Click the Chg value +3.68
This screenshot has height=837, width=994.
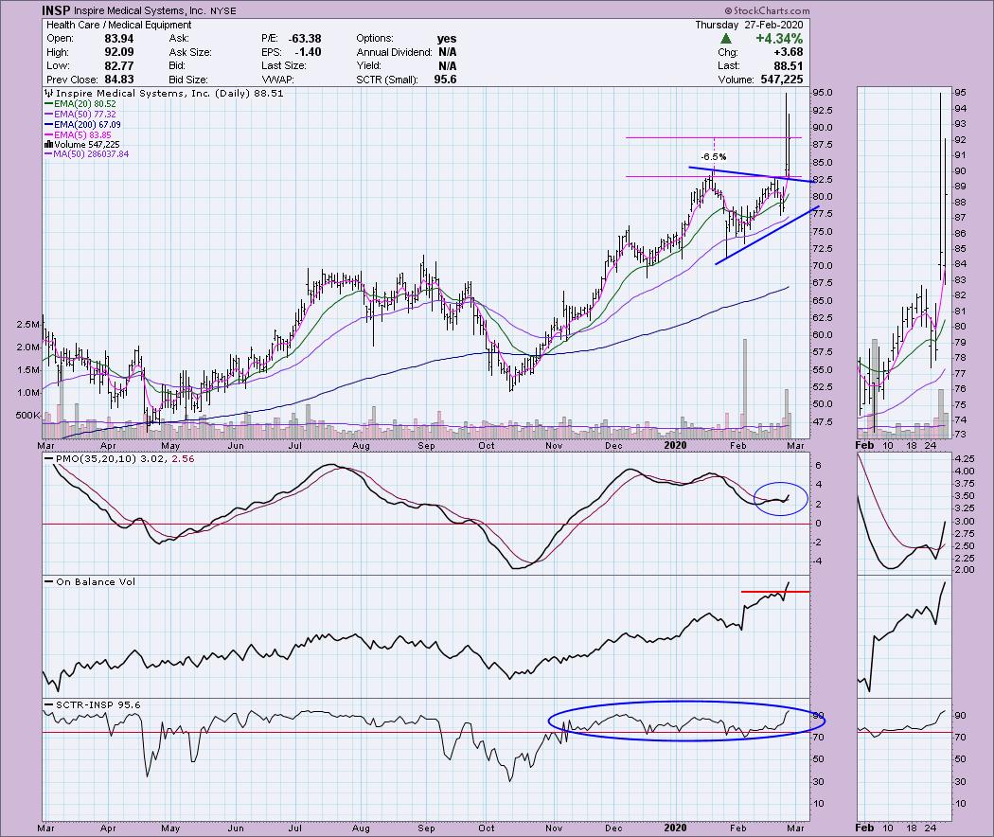click(789, 53)
